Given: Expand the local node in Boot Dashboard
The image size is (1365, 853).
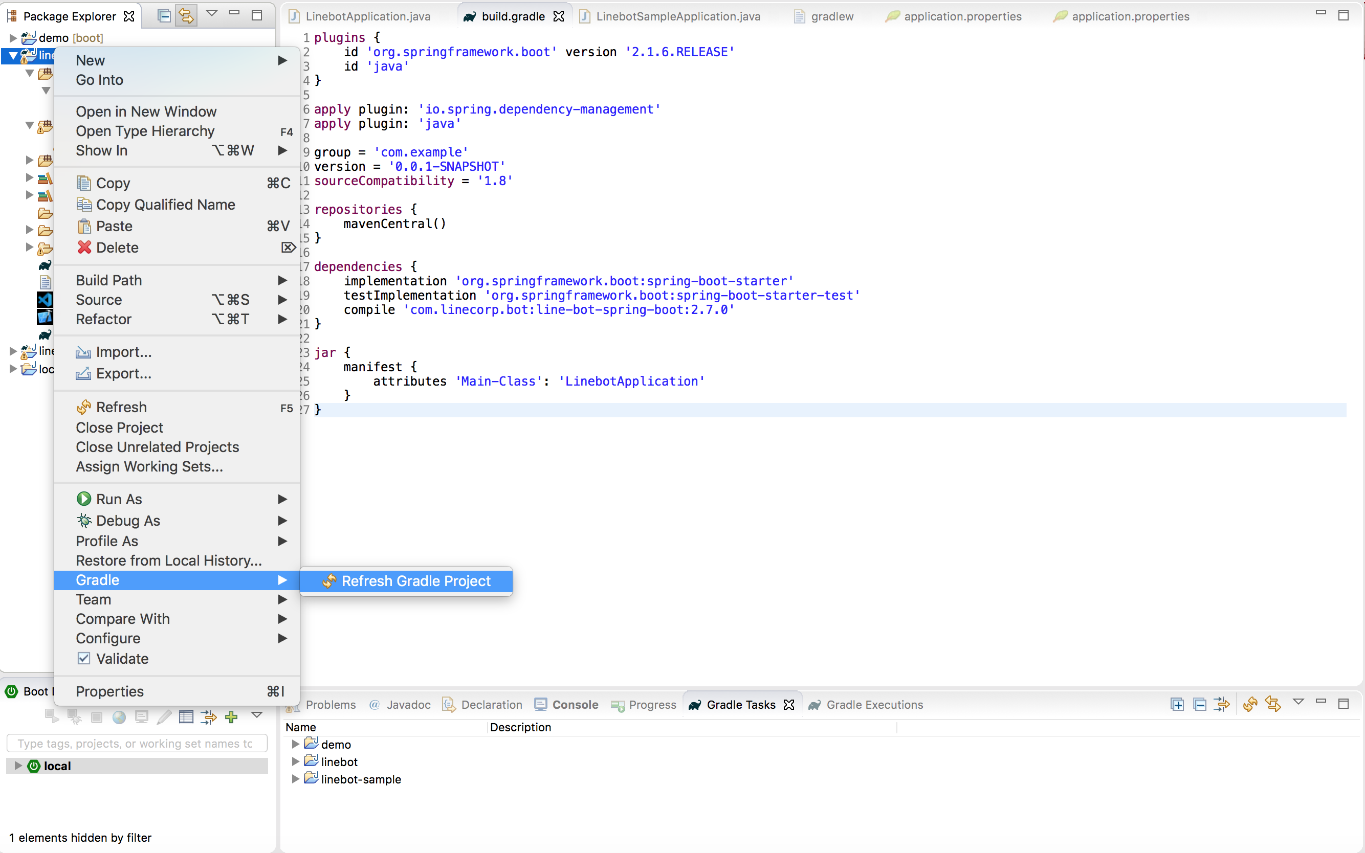Looking at the screenshot, I should [x=18, y=766].
